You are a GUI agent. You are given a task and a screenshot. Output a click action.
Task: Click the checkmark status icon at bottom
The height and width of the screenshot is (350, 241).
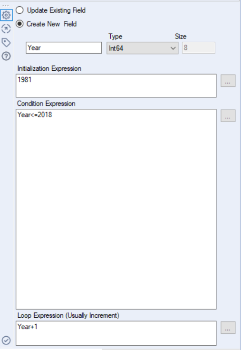pos(6,341)
